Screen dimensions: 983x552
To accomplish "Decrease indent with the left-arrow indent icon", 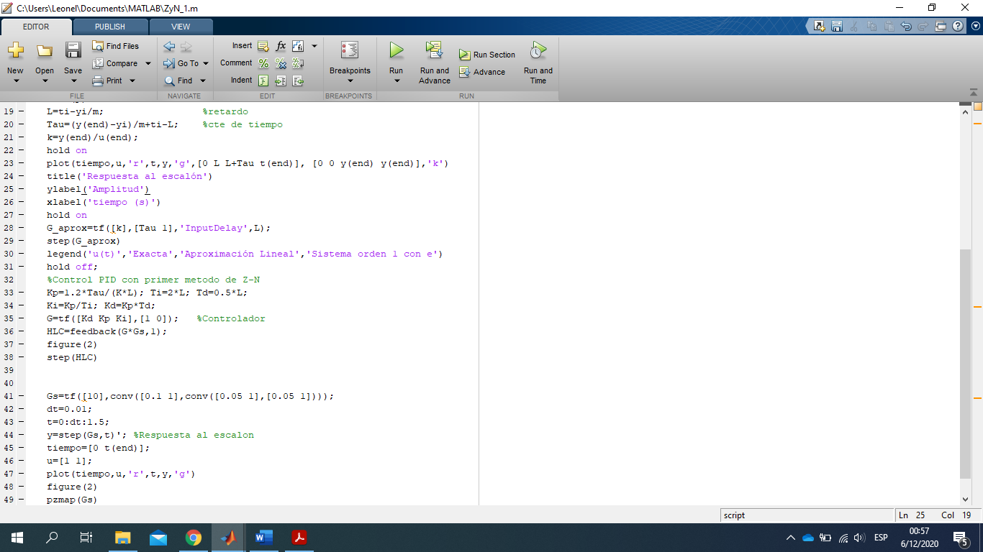I will coord(298,80).
